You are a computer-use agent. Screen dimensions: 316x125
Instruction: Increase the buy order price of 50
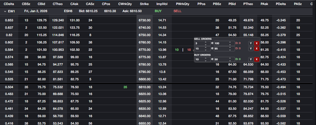coord(230,58)
